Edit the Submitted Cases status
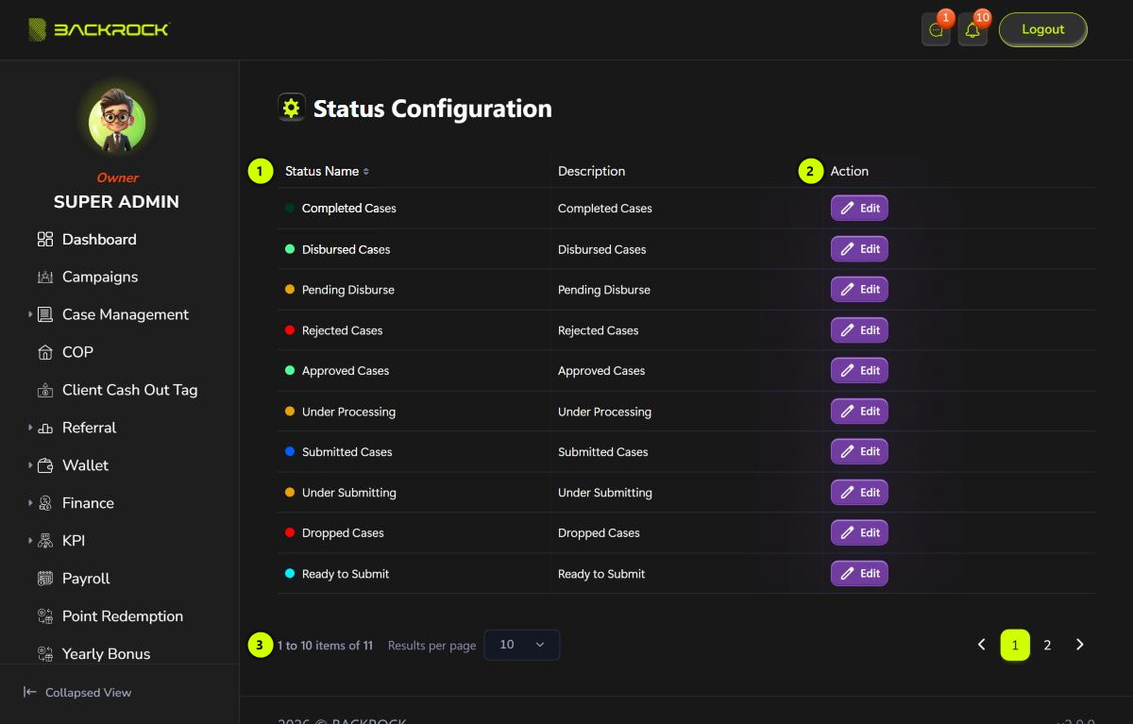Image resolution: width=1133 pixels, height=724 pixels. (x=859, y=452)
